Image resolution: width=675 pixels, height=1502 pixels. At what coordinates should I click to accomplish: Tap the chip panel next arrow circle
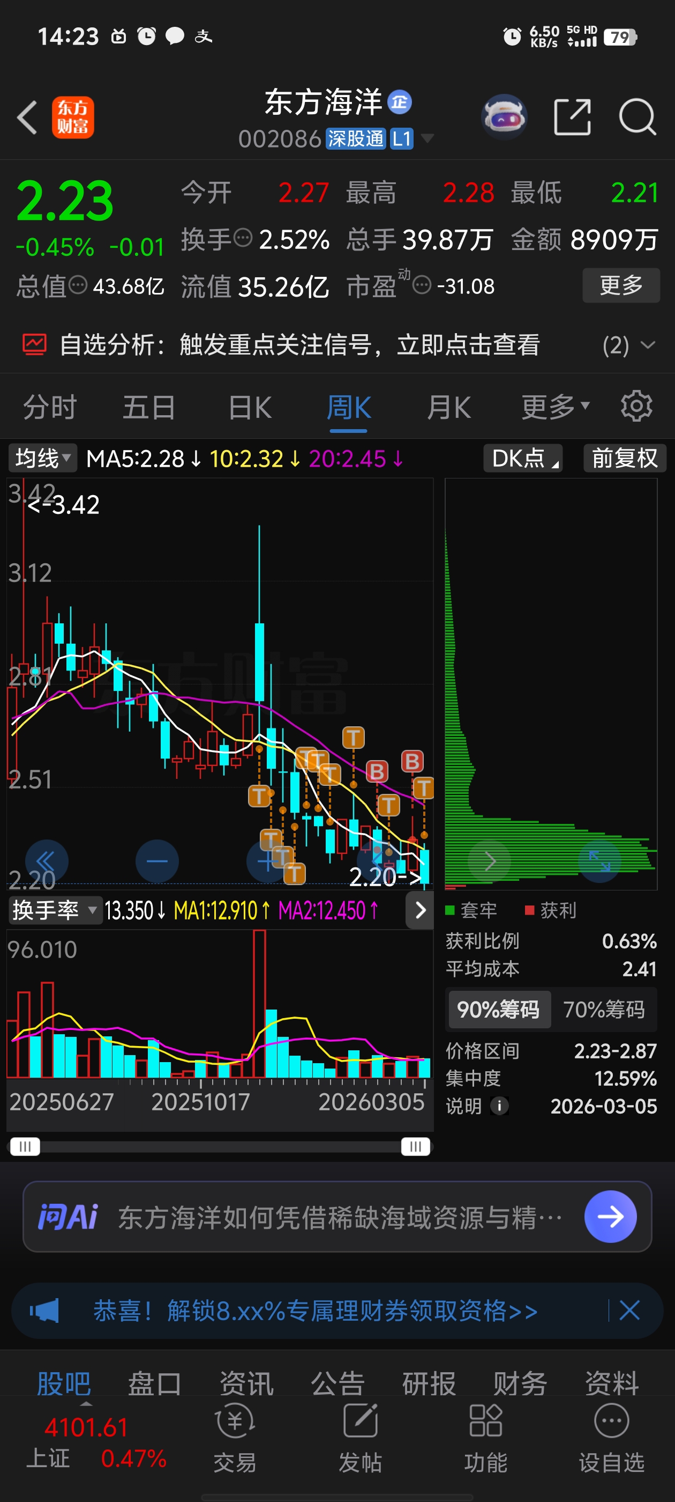point(490,861)
